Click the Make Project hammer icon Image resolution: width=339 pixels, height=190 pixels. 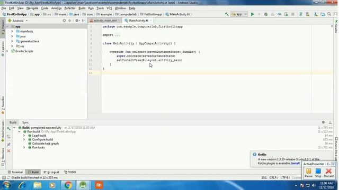(227, 14)
